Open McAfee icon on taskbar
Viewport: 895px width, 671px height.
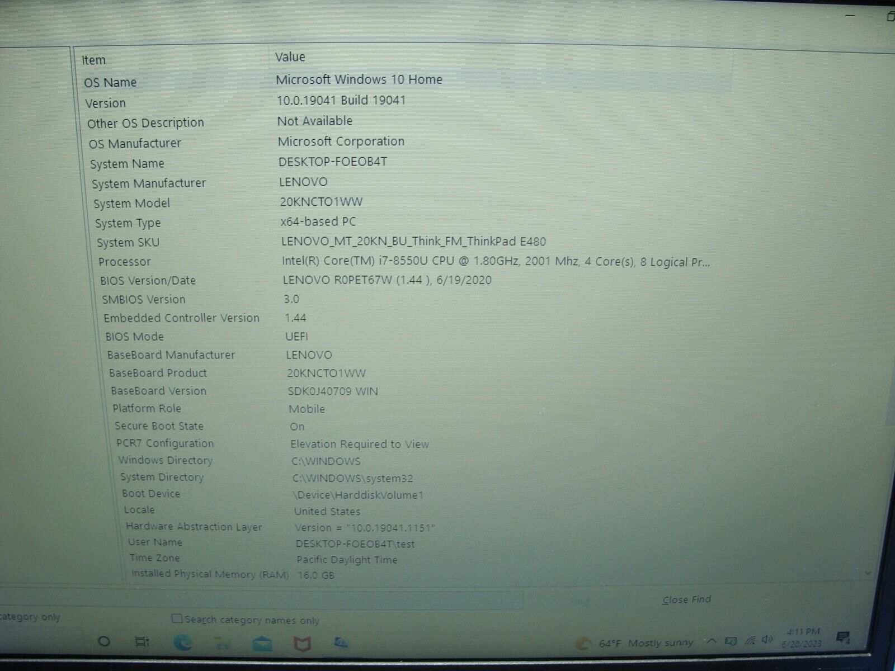tap(303, 644)
